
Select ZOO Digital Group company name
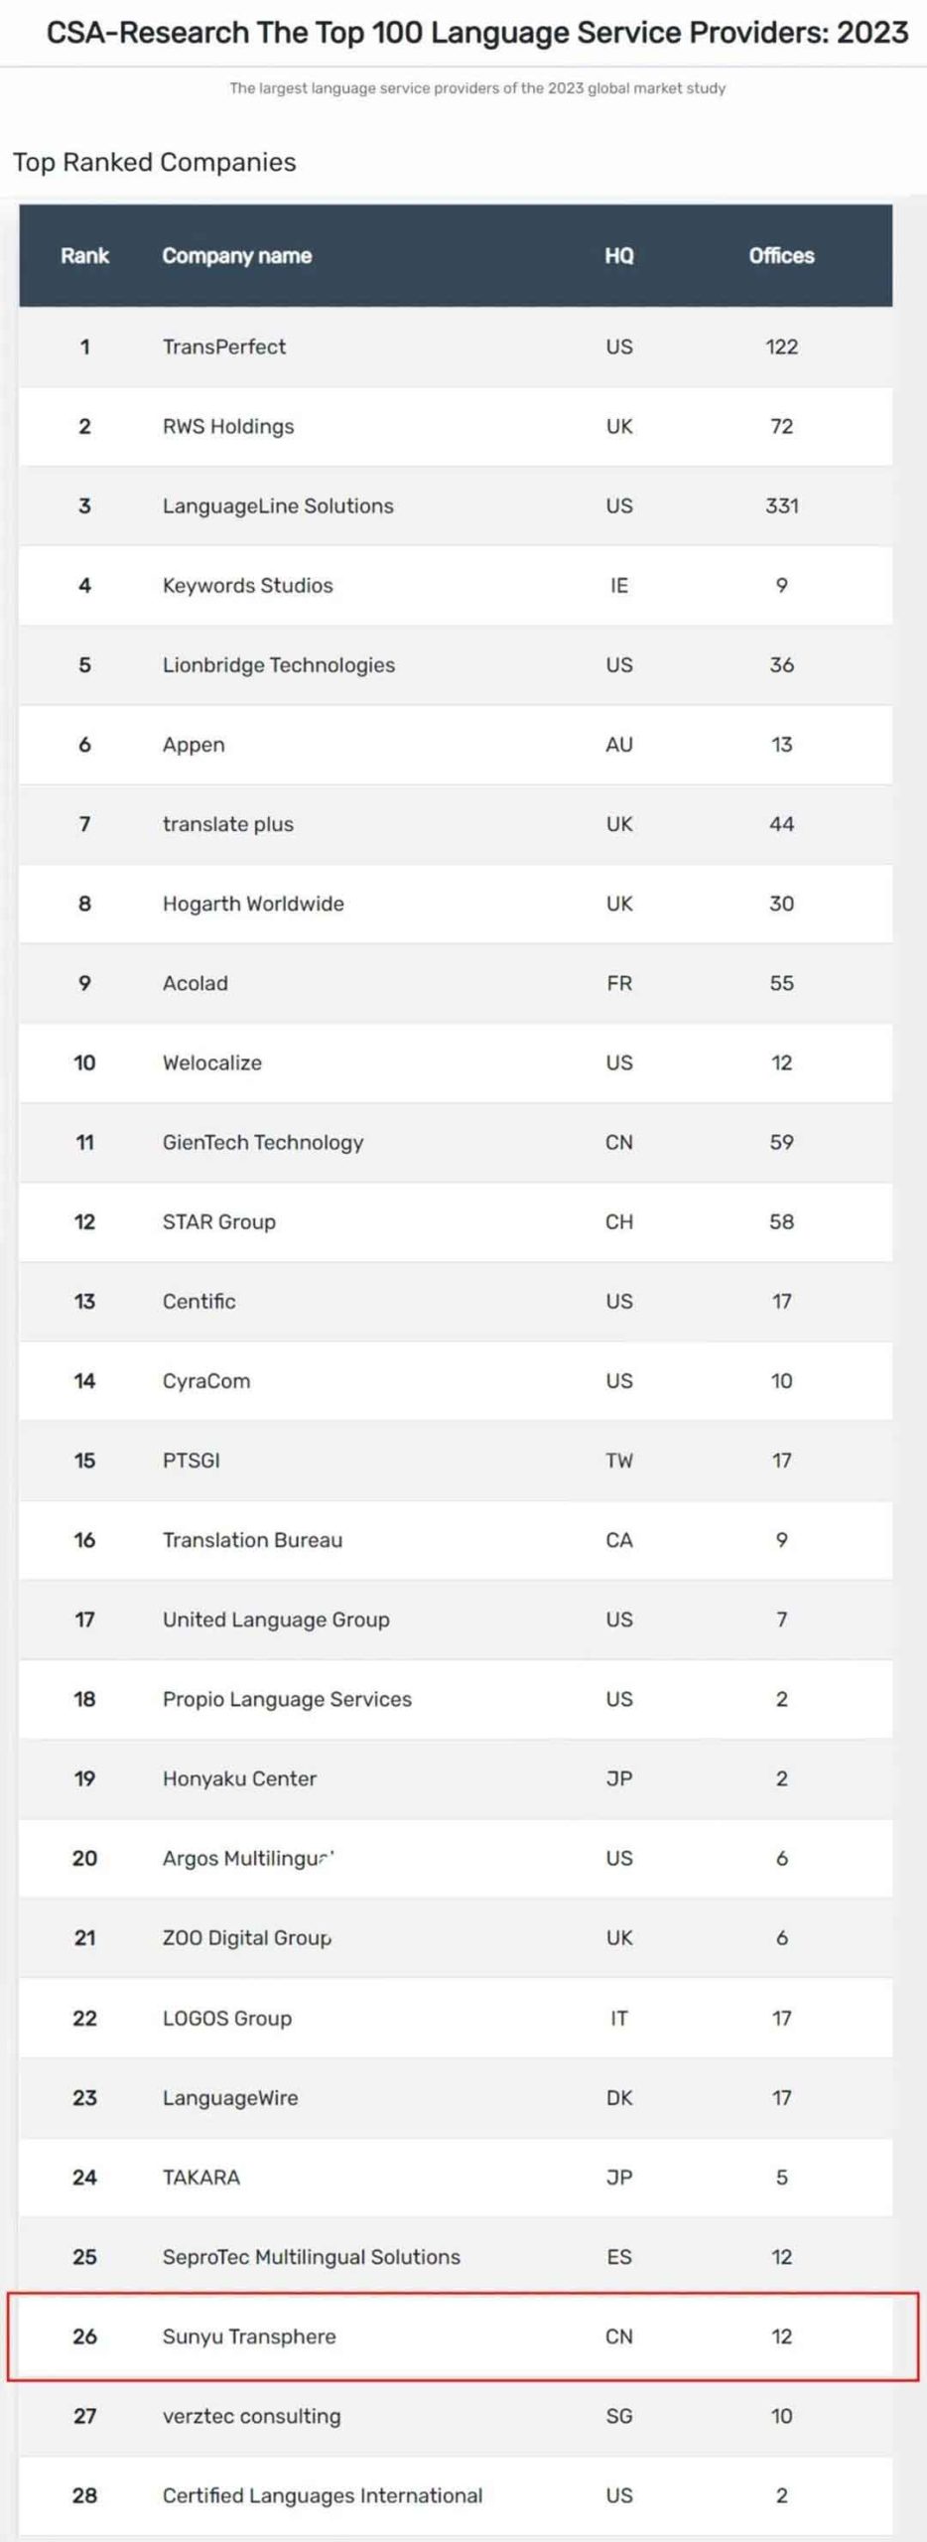pos(247,1937)
